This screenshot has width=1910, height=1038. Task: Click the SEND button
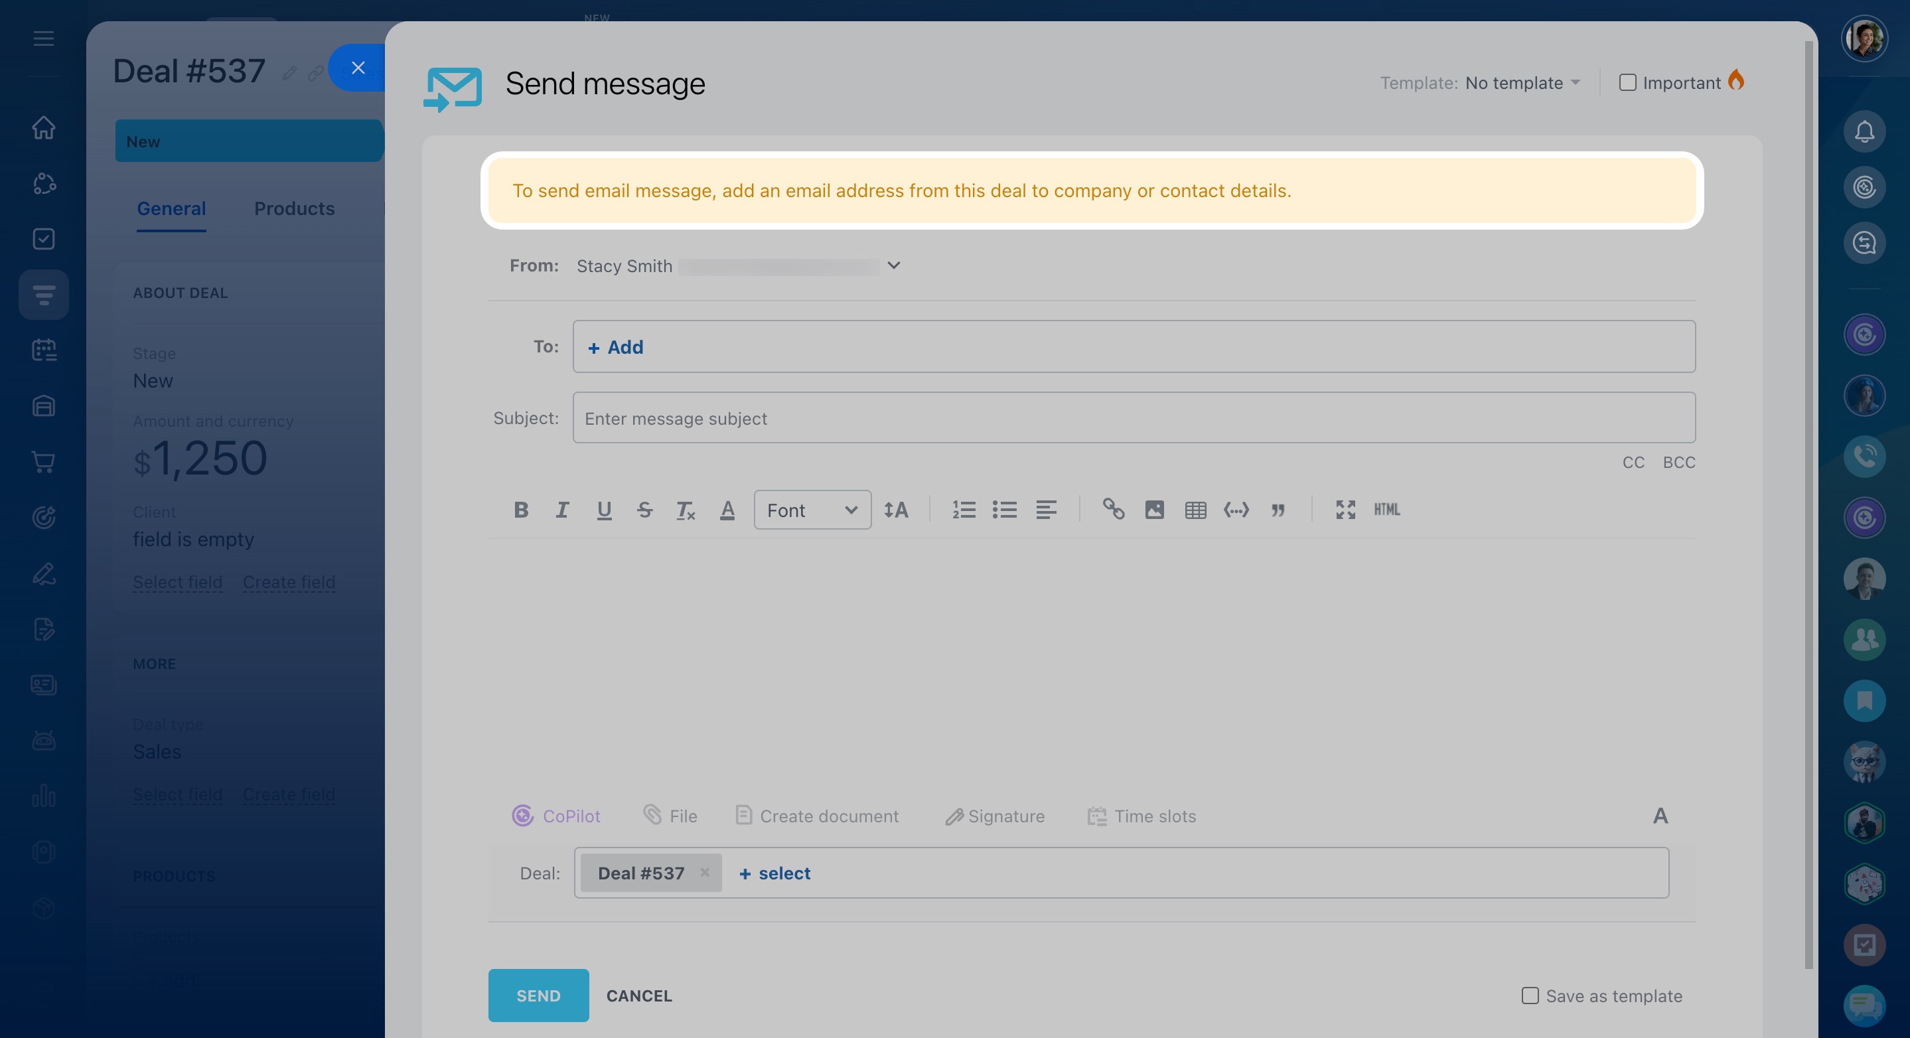tap(538, 995)
